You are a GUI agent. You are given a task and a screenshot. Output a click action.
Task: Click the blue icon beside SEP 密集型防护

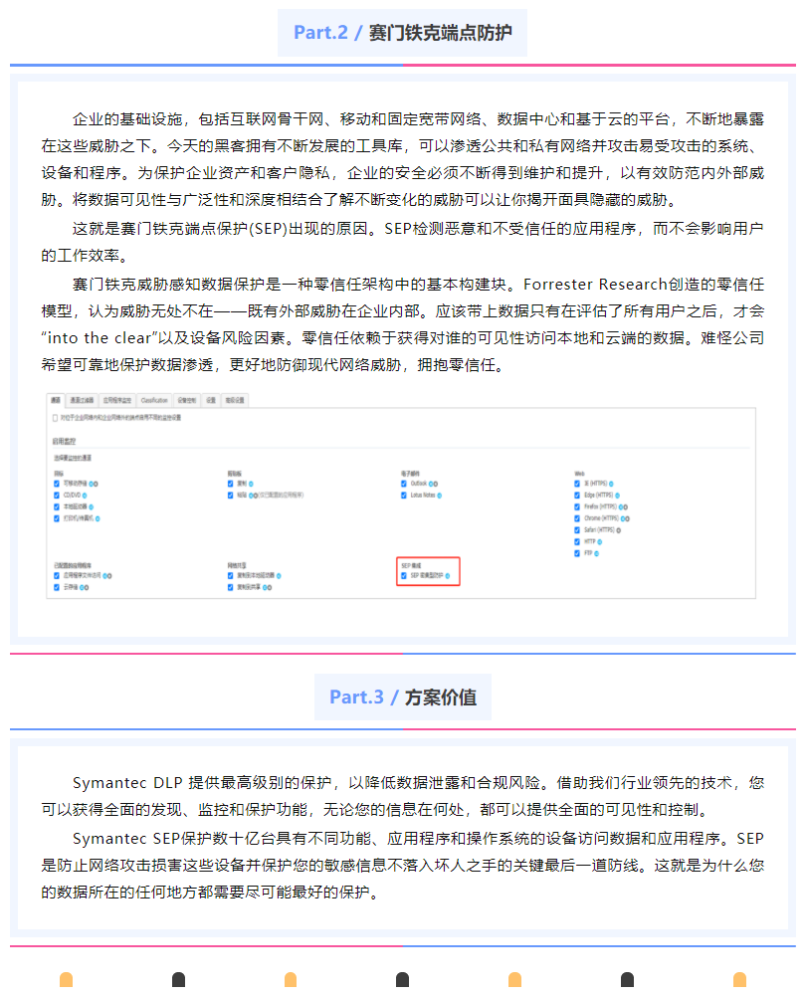[448, 576]
